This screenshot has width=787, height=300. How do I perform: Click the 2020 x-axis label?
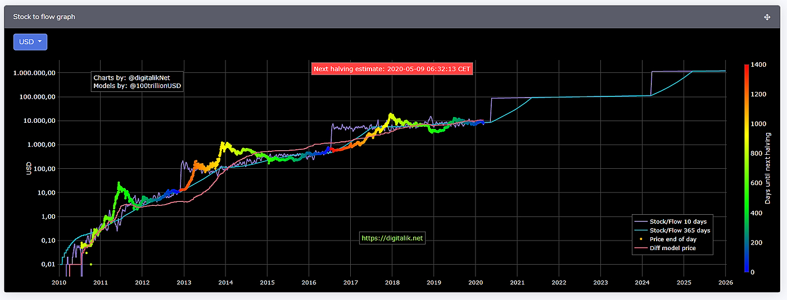coord(476,283)
